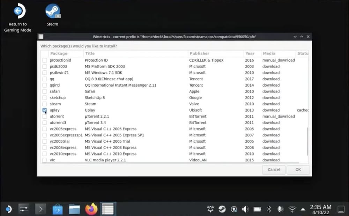The width and height of the screenshot is (349, 216).
Task: Select the 'vc2005express' package name
Action: (63, 129)
